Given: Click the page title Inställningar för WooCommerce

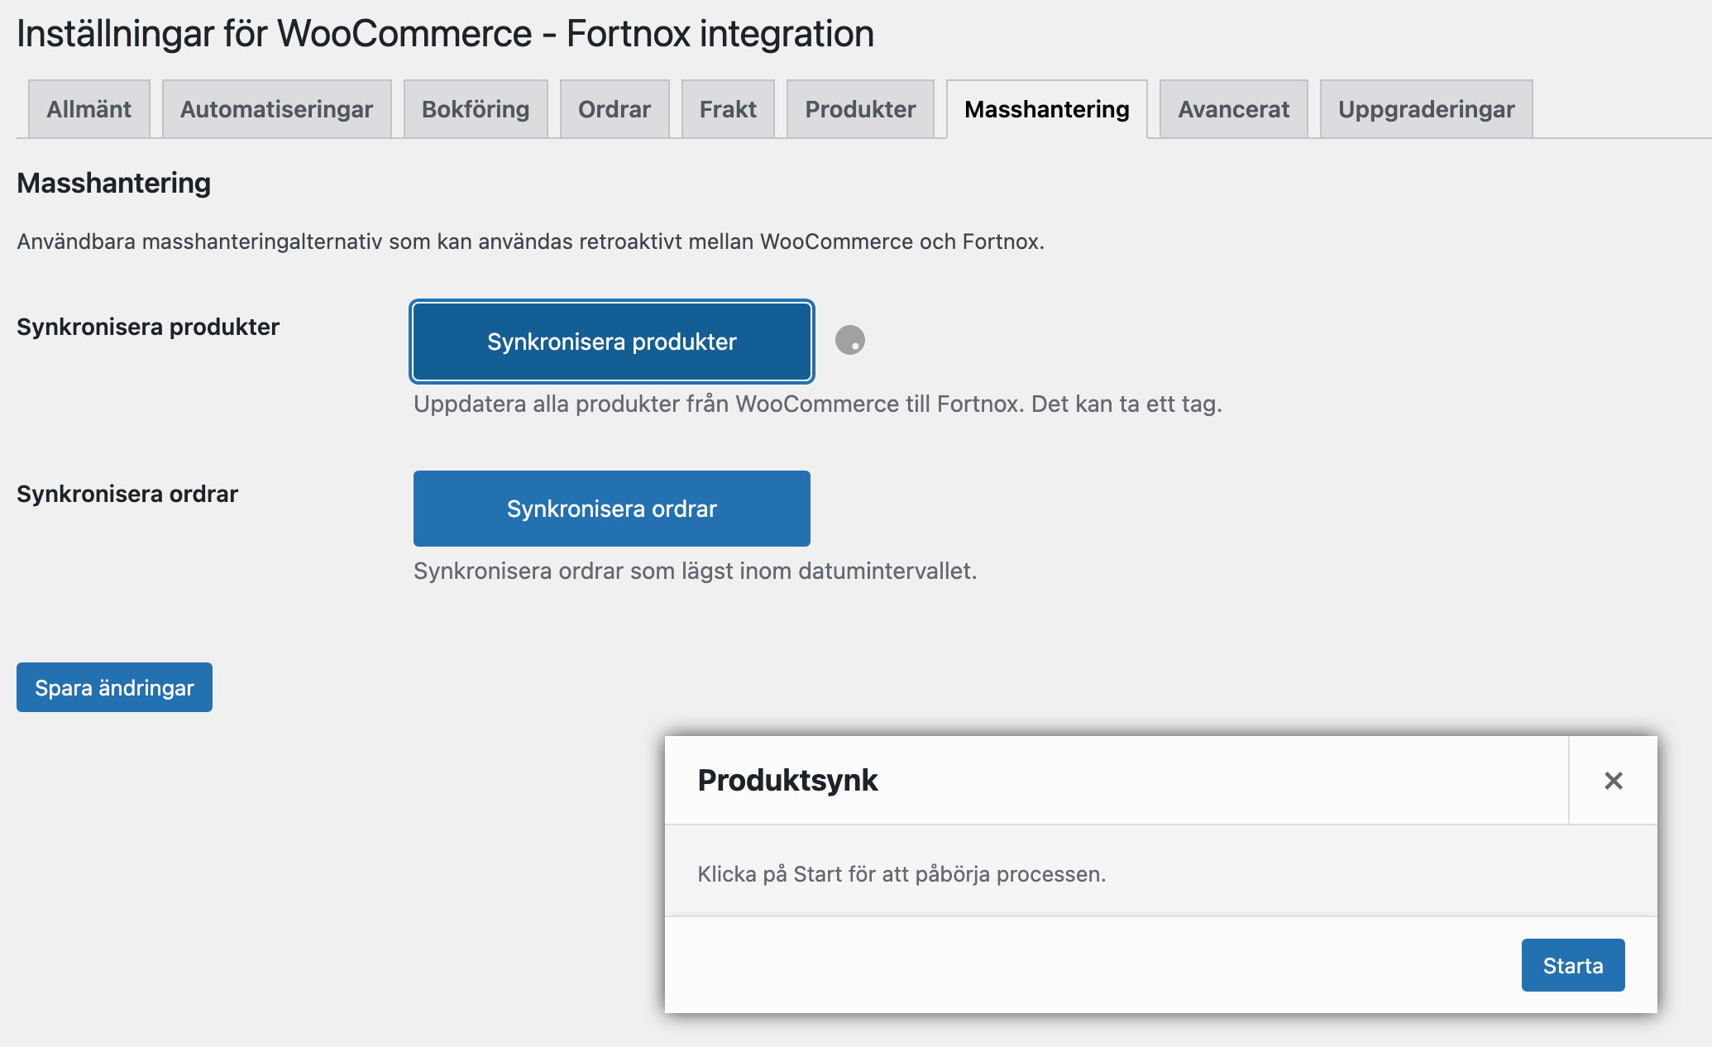Looking at the screenshot, I should coord(444,34).
